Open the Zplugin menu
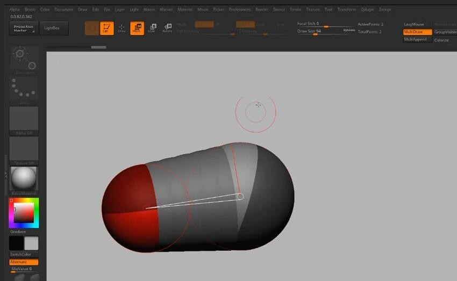This screenshot has height=281, width=457. (367, 10)
